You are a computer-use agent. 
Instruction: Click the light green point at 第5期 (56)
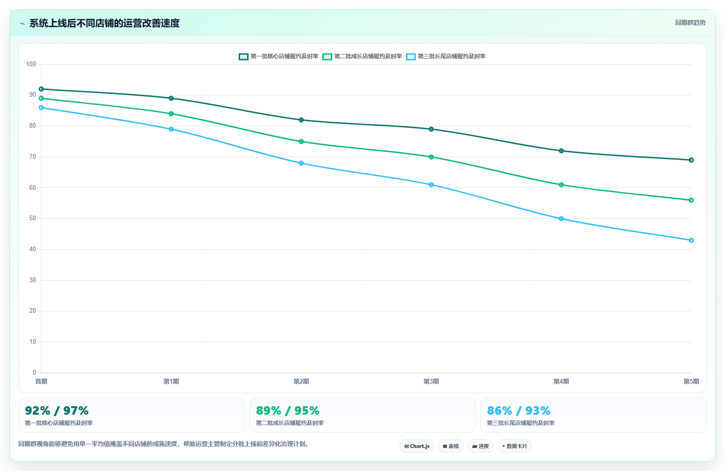pos(691,200)
